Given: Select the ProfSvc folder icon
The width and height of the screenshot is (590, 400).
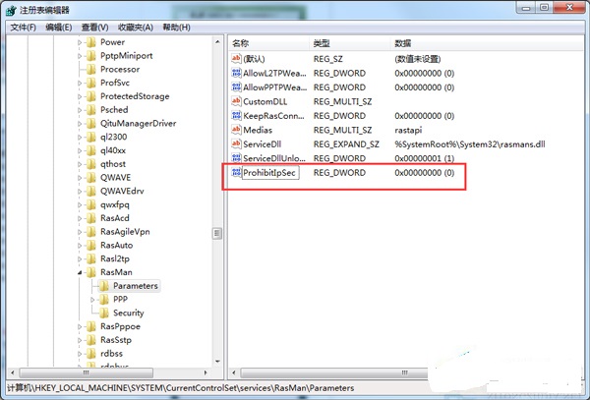Looking at the screenshot, I should (x=91, y=83).
